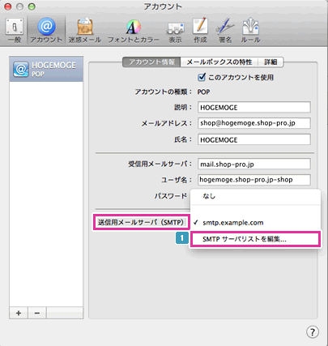Toggle the このアカウントを使用 checkbox
Image resolution: width=328 pixels, height=346 pixels.
coord(202,77)
